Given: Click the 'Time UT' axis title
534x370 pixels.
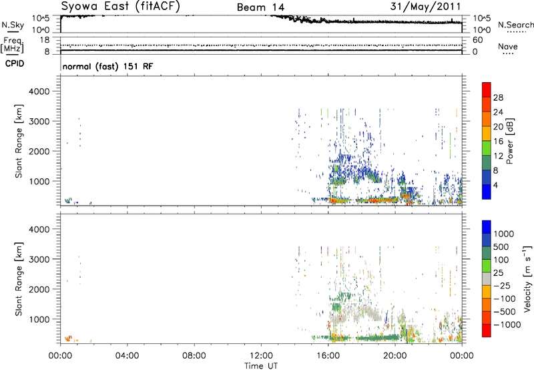Looking at the screenshot, I should 261,366.
